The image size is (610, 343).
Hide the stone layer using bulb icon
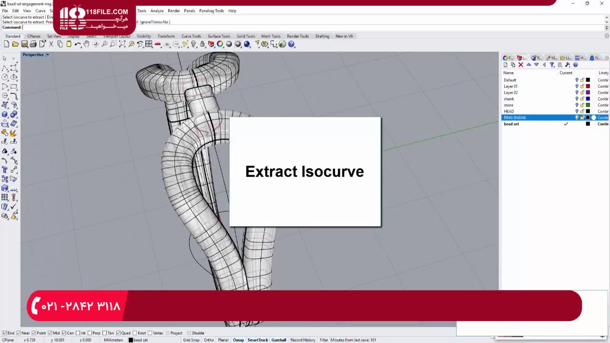[577, 105]
